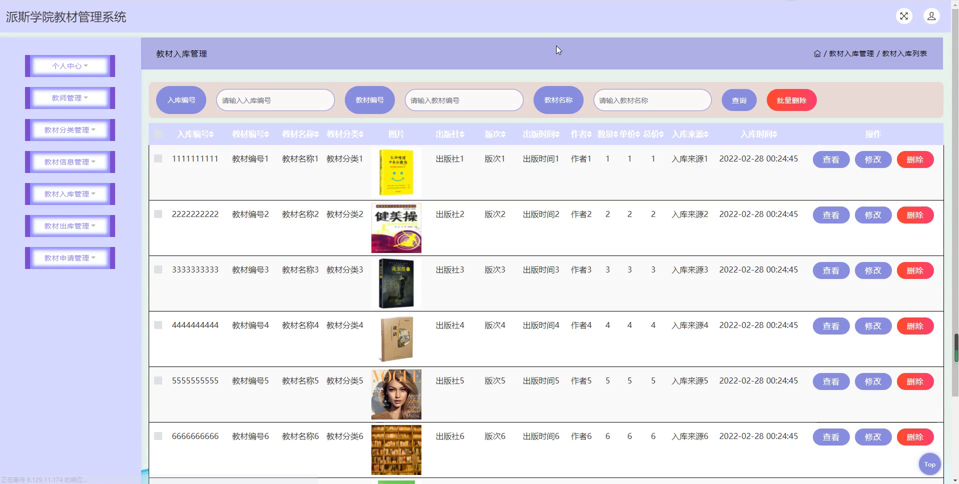Open the library bookshelf thumbnail in row 6
959x484 pixels.
click(396, 450)
